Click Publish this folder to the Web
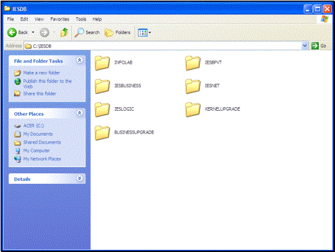 (47, 84)
